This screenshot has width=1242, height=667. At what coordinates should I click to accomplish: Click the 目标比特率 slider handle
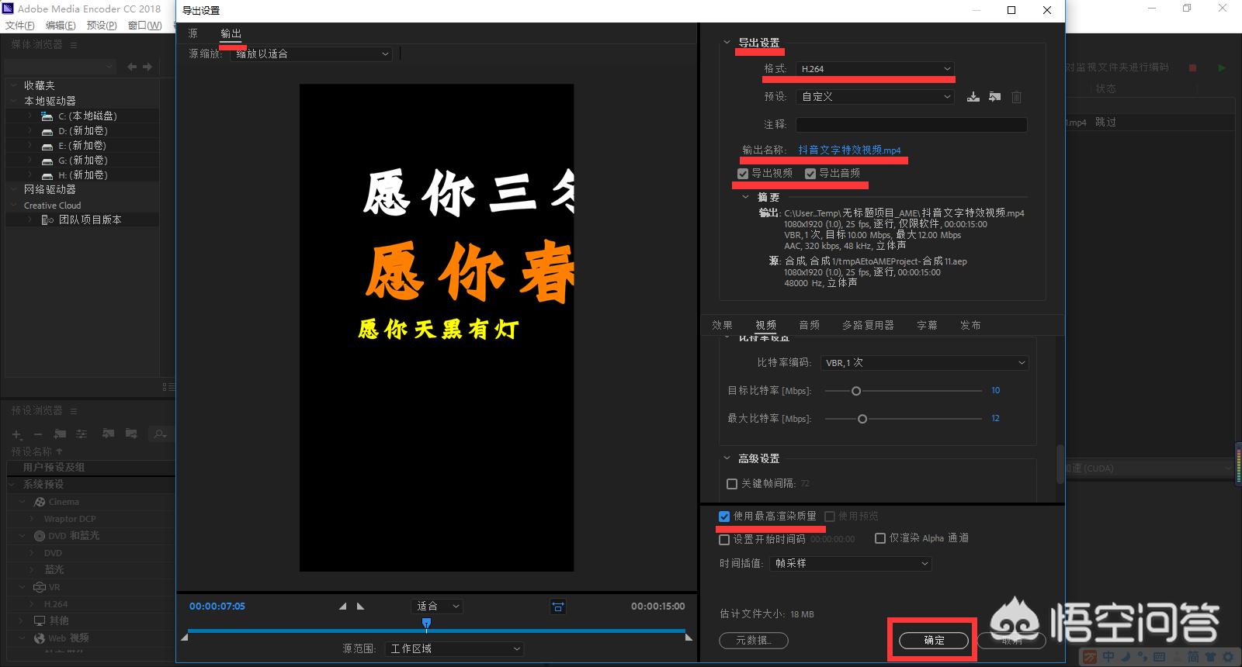tap(856, 391)
